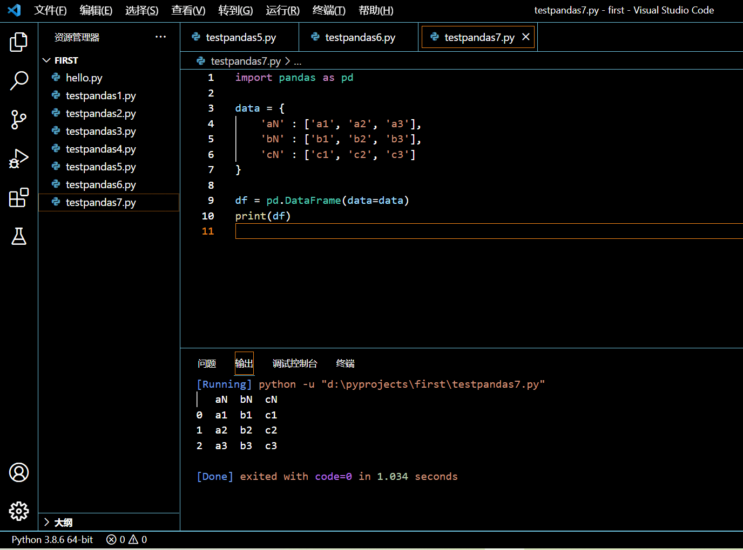The height and width of the screenshot is (550, 743).
Task: Open the Accounts menu icon
Action: tap(19, 472)
